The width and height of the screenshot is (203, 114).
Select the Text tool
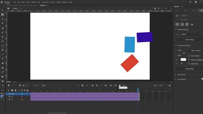3,59
